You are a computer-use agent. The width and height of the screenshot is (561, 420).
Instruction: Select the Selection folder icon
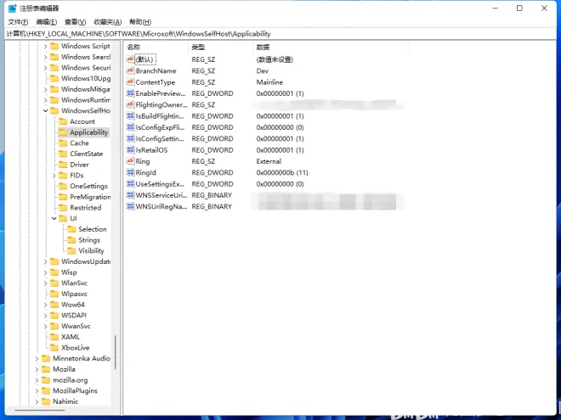[x=71, y=229]
